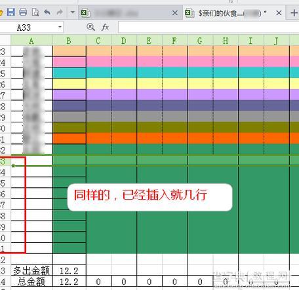Add a new tab with plus button
Image resolution: width=299 pixels, height=290 pixels.
(294, 13)
